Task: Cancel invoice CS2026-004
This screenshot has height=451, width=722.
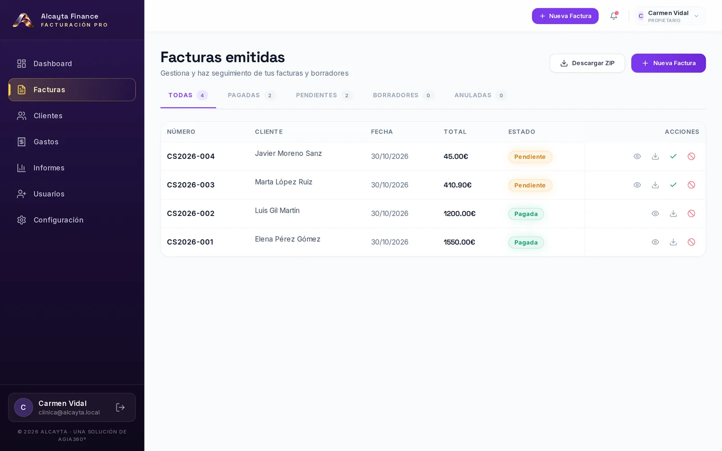Action: point(691,156)
